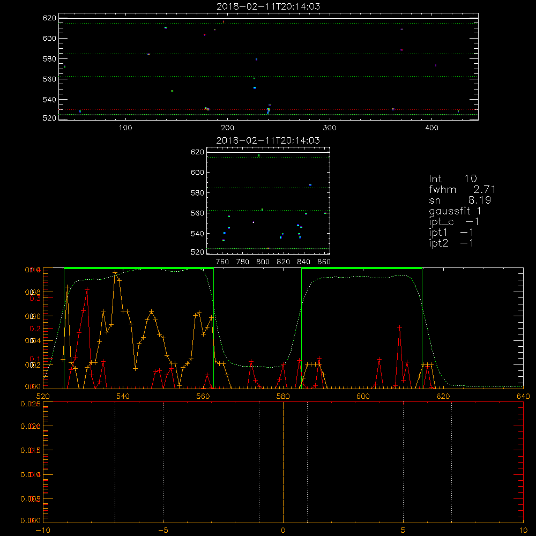Click the right thick green passband bar
This screenshot has height=536, width=536.
tap(362, 269)
